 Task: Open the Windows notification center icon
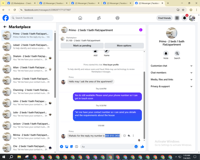coord(195,157)
